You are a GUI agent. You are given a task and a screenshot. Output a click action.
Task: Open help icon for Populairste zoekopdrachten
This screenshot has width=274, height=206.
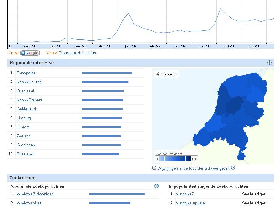coord(157,186)
